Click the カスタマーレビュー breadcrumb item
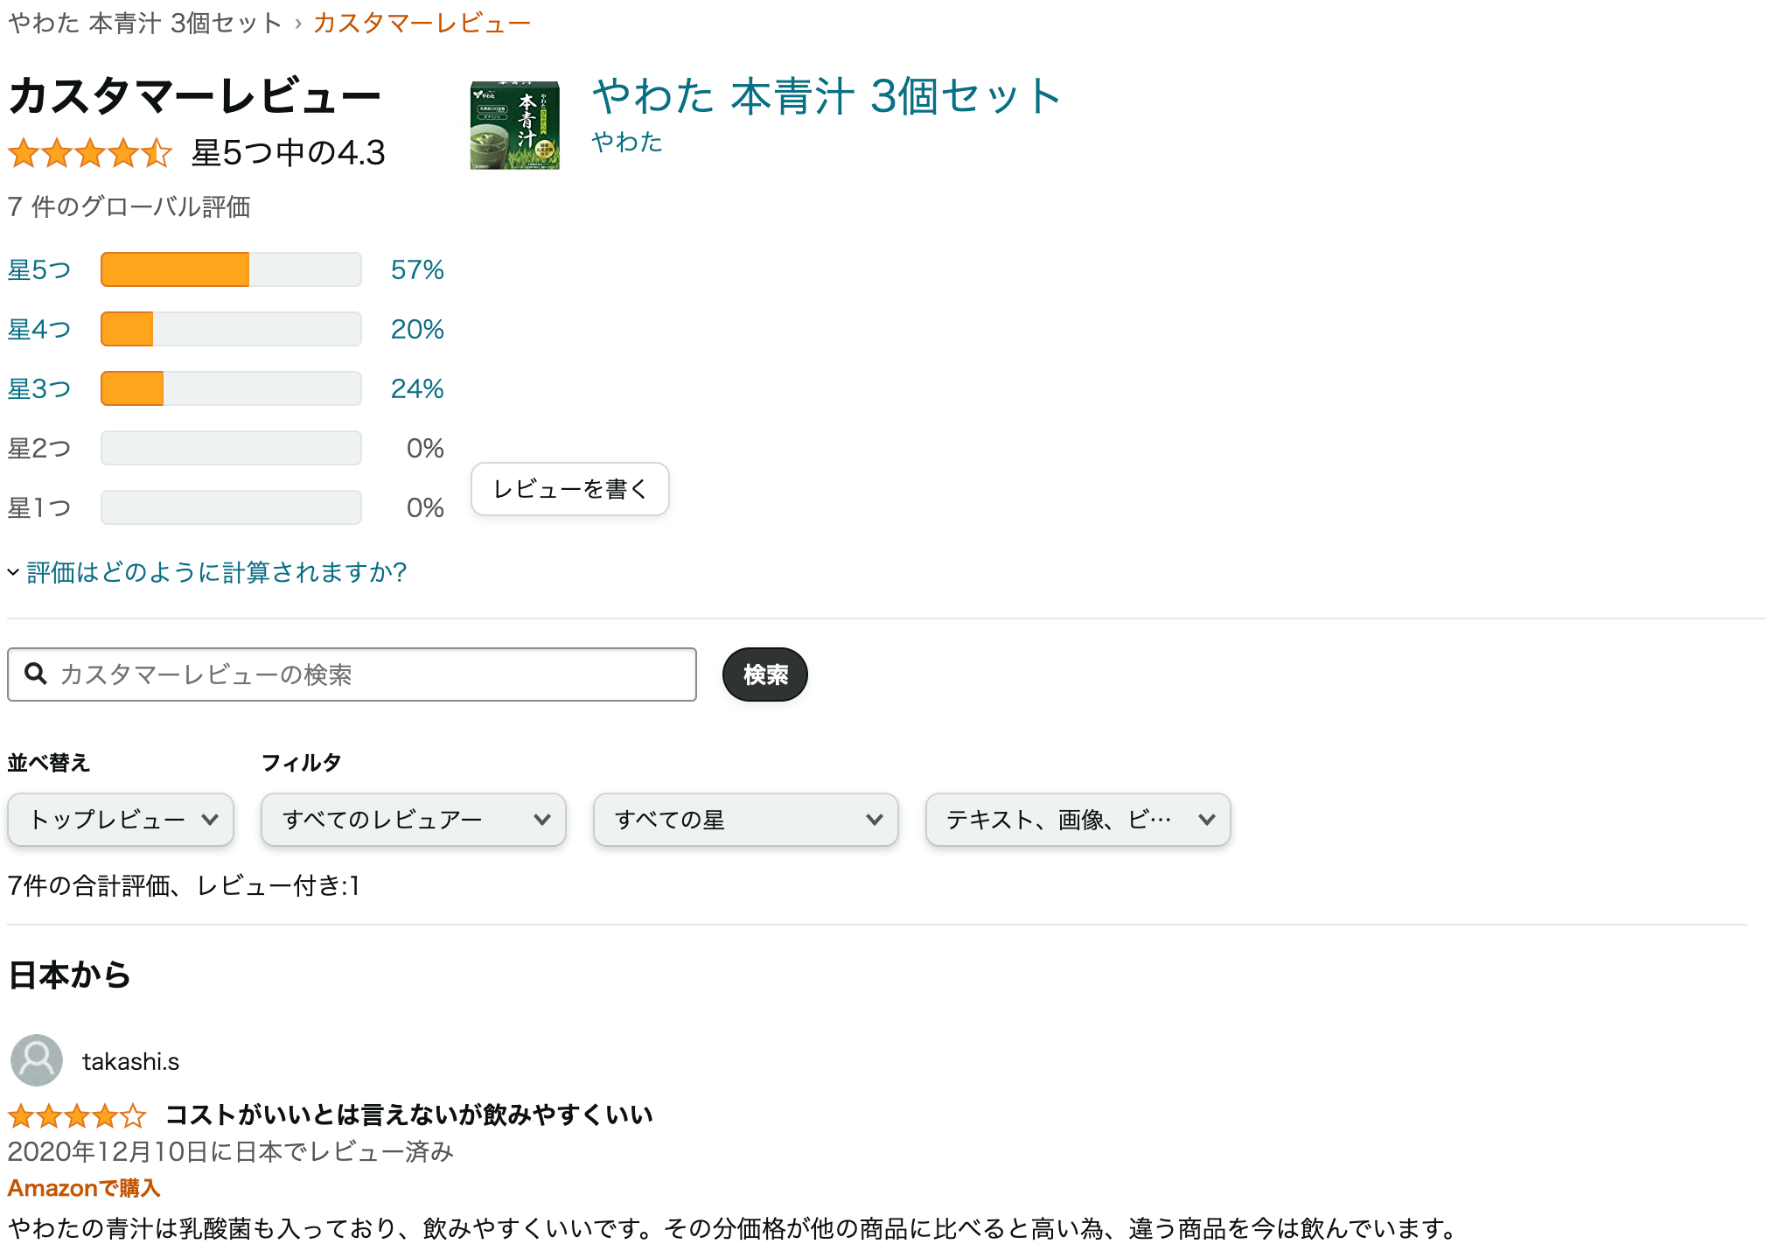The width and height of the screenshot is (1765, 1258). click(x=422, y=23)
